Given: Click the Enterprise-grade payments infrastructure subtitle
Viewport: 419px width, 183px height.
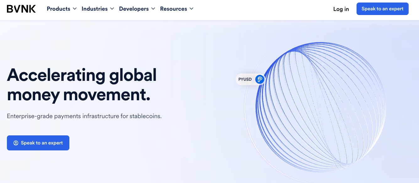Looking at the screenshot, I should click(x=84, y=116).
